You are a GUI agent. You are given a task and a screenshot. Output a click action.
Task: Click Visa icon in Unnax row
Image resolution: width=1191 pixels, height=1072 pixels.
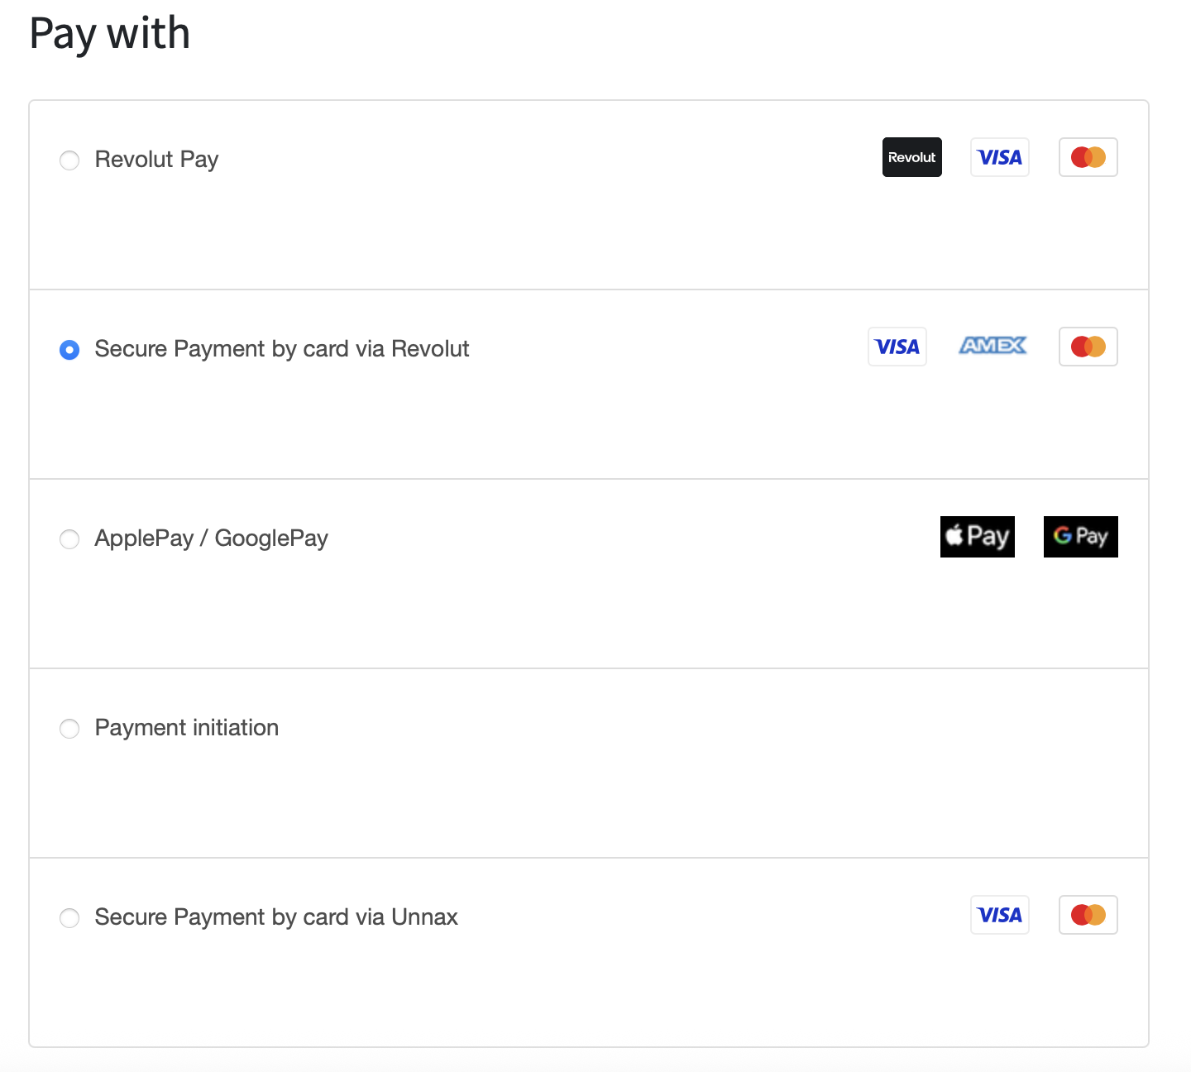pyautogui.click(x=999, y=915)
